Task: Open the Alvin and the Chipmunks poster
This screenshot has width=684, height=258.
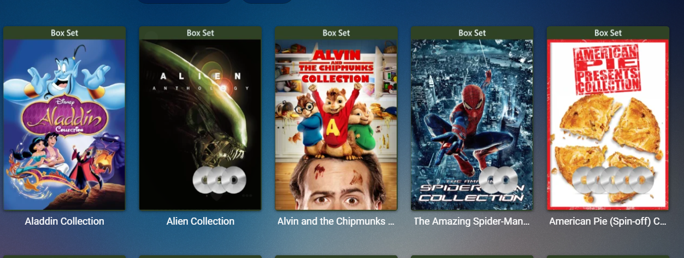Action: [336, 125]
